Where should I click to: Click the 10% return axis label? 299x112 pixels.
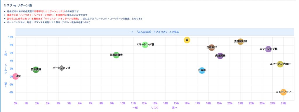click(x=11, y=37)
